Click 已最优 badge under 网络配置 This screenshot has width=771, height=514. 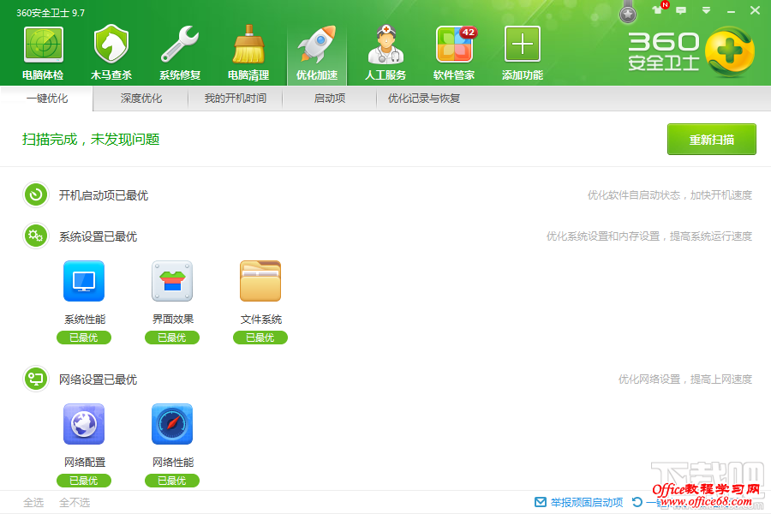point(84,481)
